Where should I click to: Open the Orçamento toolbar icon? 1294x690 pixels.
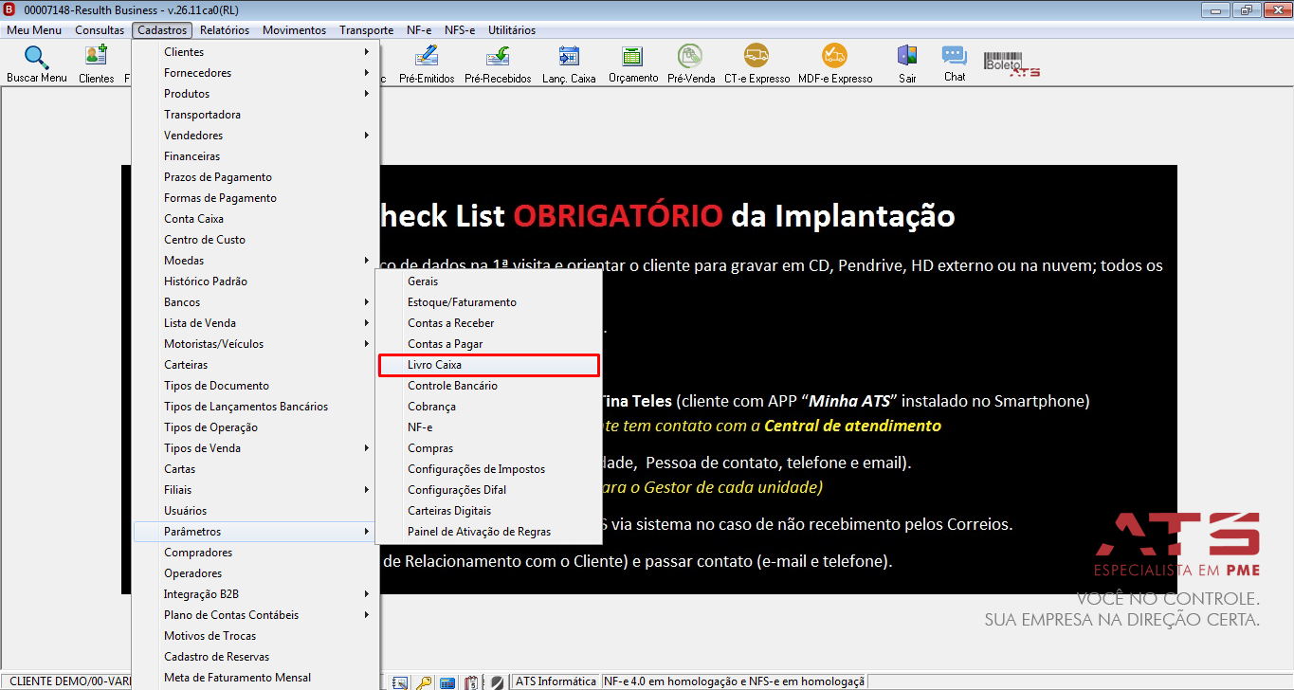pos(633,64)
